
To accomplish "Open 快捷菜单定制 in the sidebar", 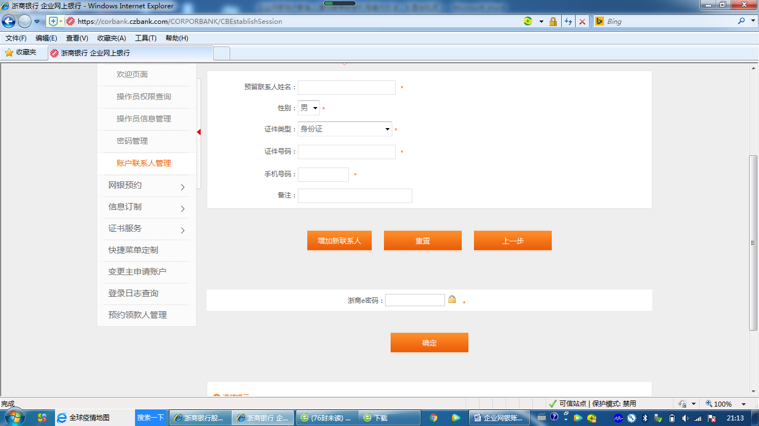I will [x=133, y=250].
